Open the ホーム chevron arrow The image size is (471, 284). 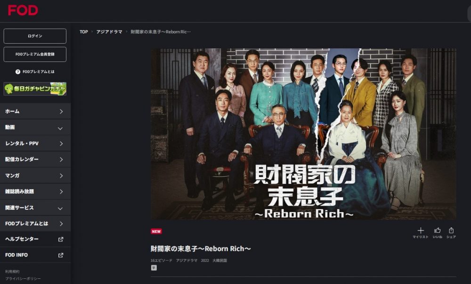click(61, 111)
